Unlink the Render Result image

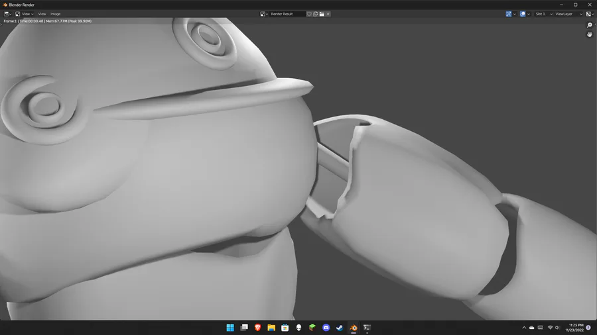coord(328,14)
